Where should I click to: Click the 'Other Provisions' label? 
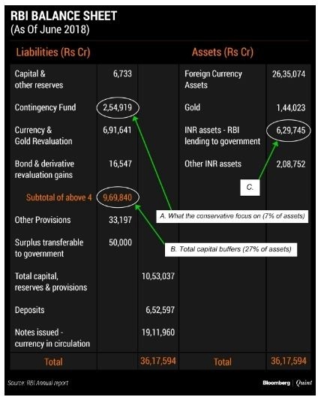tap(43, 220)
